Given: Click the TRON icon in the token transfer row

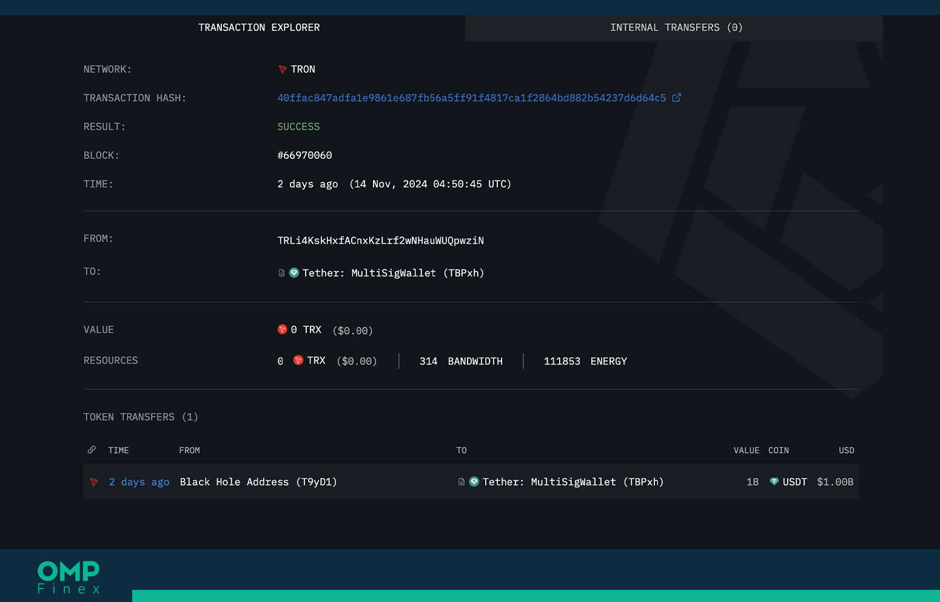Looking at the screenshot, I should tap(94, 482).
